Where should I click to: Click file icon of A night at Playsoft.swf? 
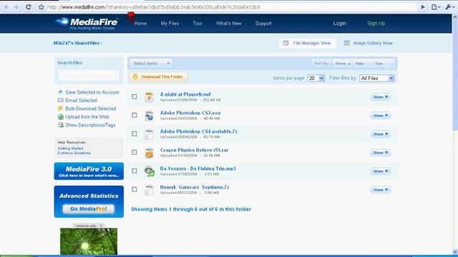click(x=149, y=97)
